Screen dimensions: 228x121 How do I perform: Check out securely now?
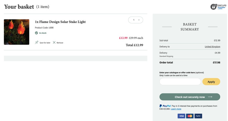click(x=190, y=97)
